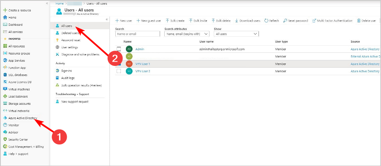
Task: Open New support request
Action: tap(75, 102)
